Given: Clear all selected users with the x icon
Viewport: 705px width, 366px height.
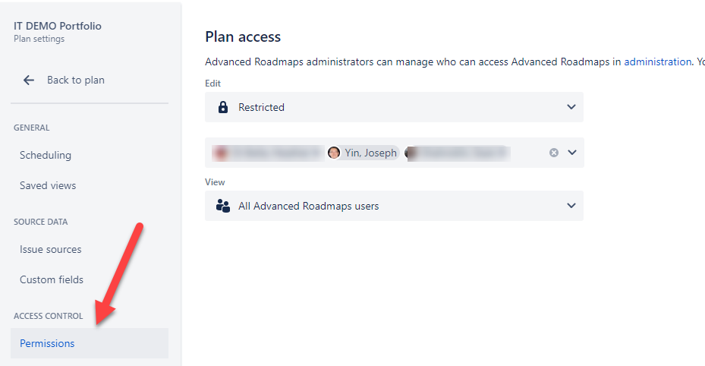Looking at the screenshot, I should click(554, 153).
